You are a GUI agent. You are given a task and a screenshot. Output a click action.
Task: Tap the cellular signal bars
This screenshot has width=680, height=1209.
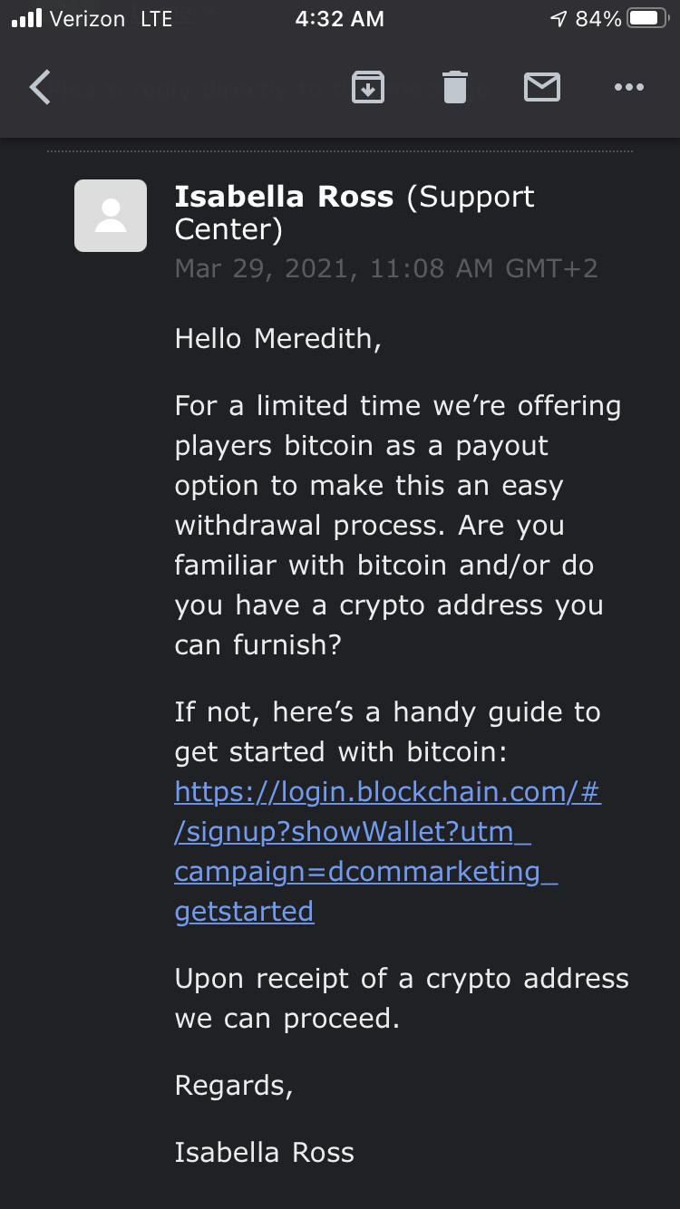pos(26,19)
